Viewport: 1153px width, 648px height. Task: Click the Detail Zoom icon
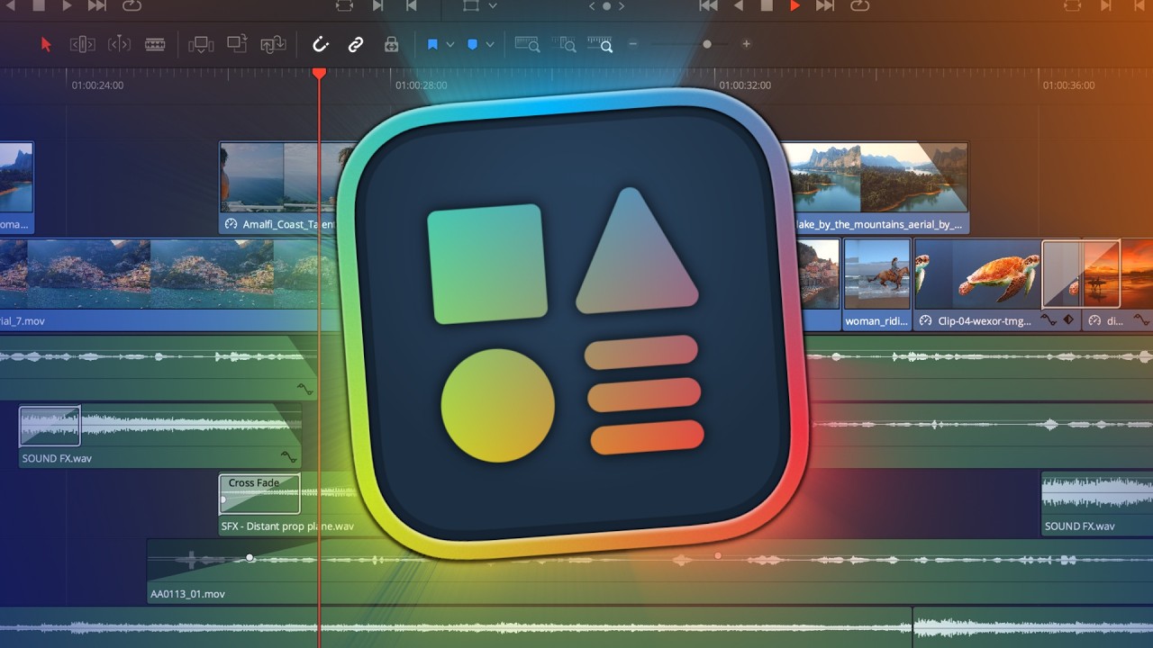564,44
